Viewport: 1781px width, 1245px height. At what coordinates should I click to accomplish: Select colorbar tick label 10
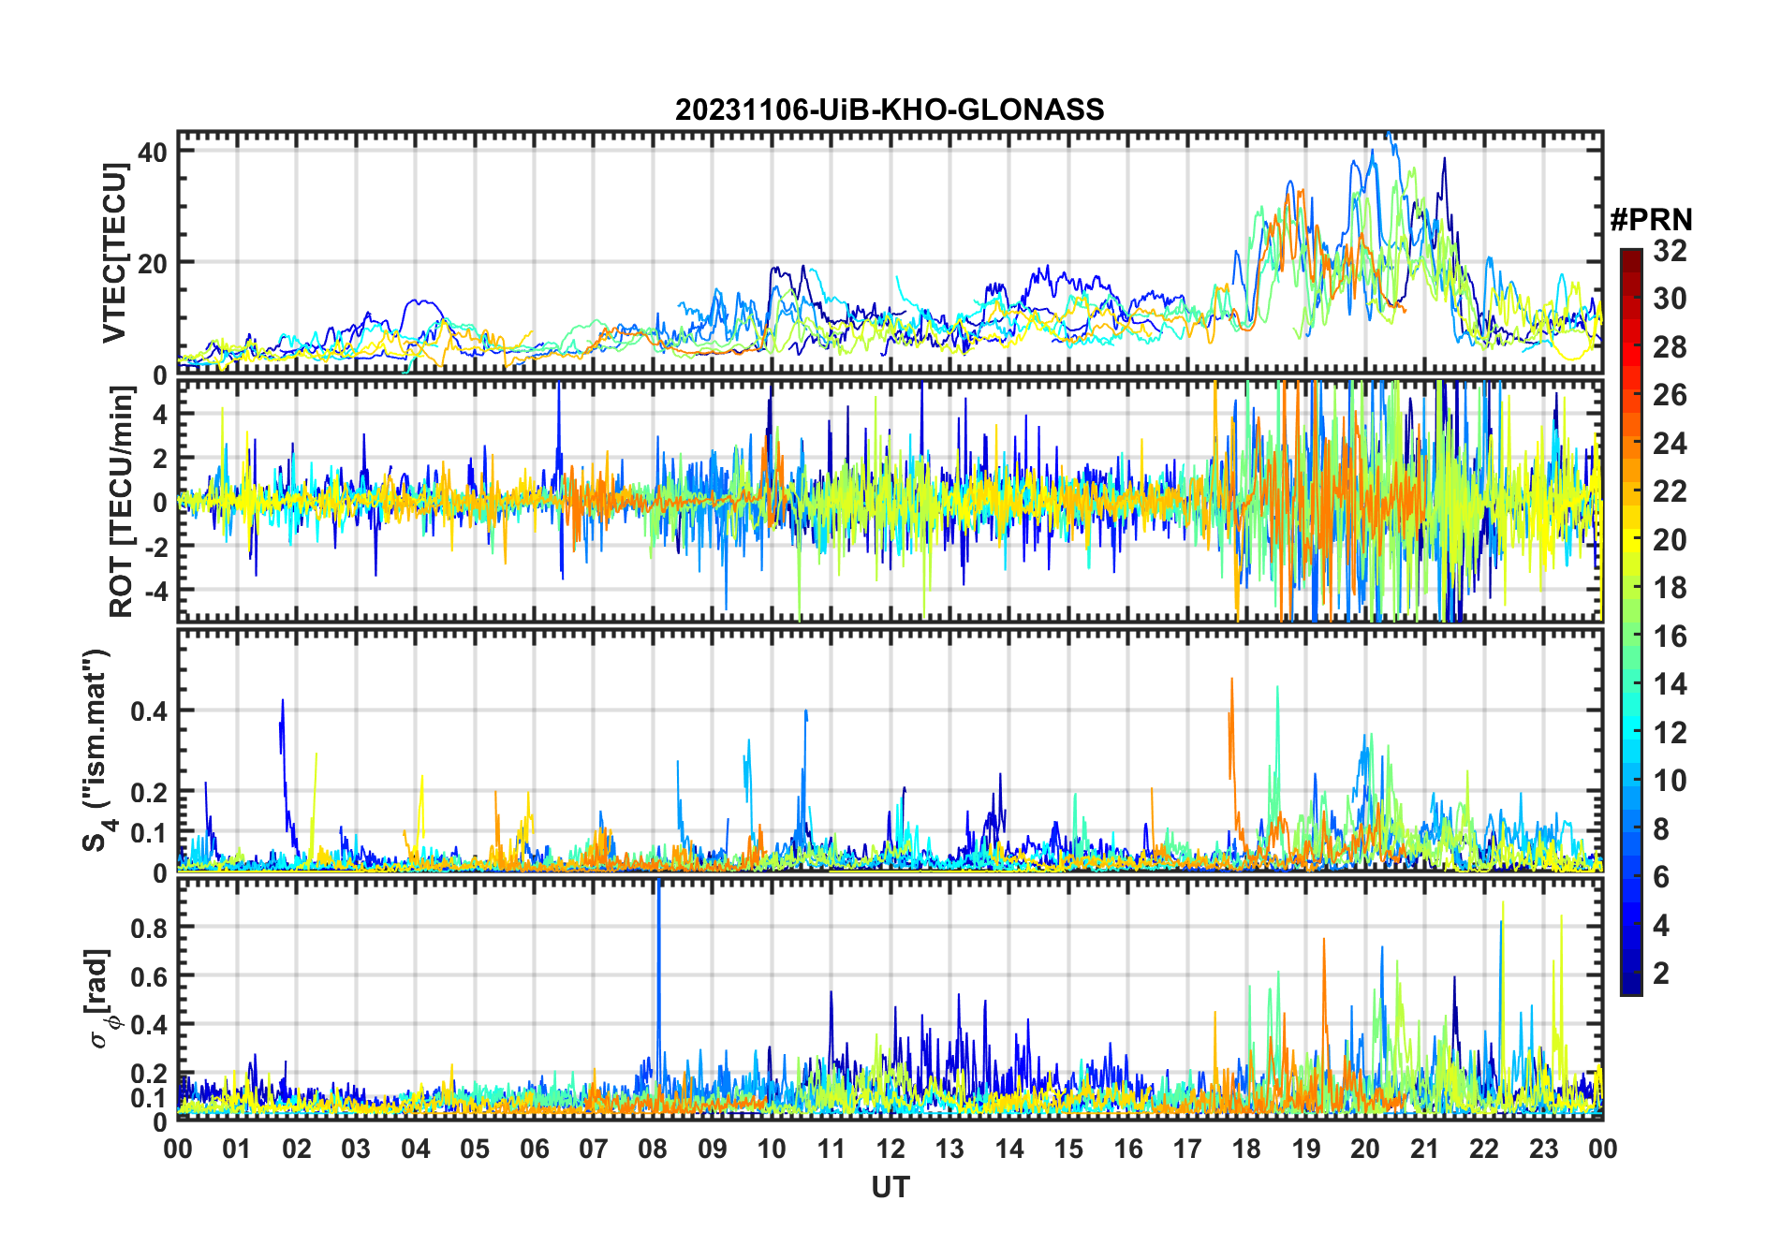1670,781
